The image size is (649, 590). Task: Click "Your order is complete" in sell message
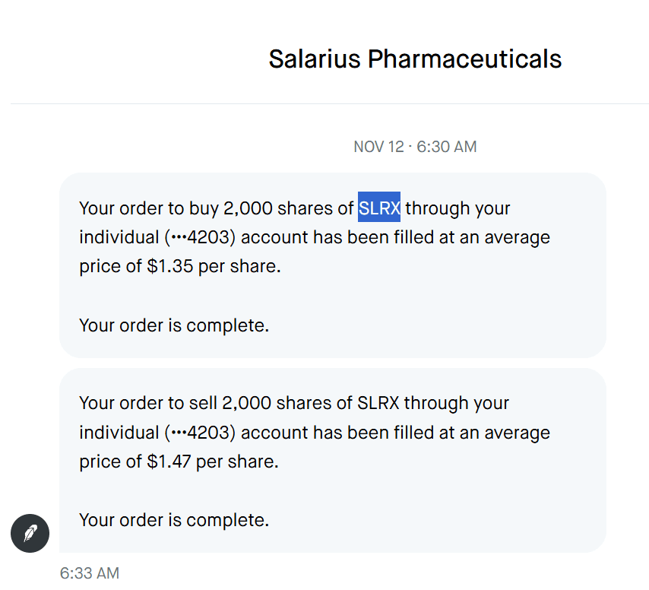coord(174,521)
